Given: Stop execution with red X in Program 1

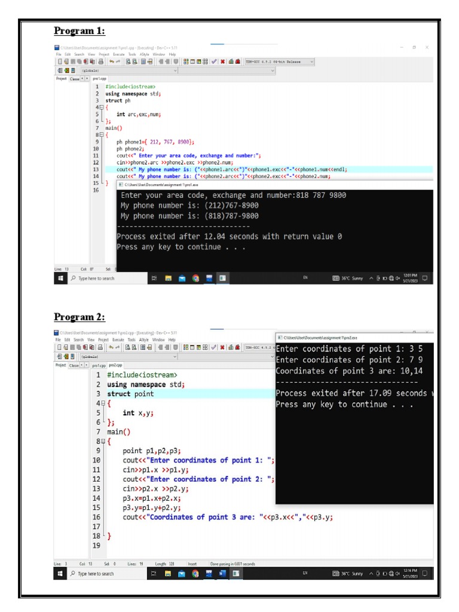Looking at the screenshot, I should pyautogui.click(x=222, y=62).
